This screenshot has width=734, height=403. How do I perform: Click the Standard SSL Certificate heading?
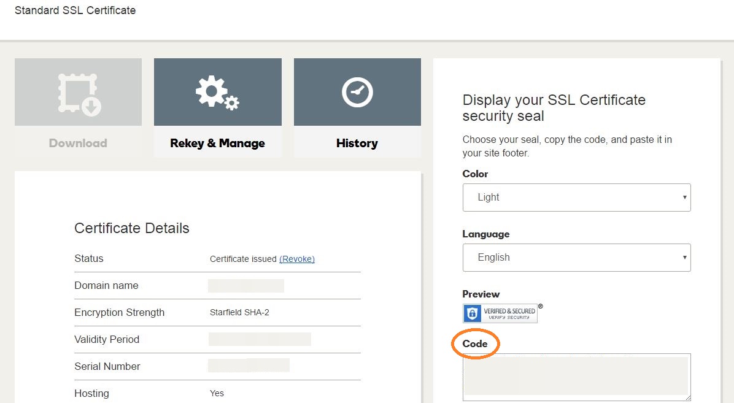click(75, 10)
